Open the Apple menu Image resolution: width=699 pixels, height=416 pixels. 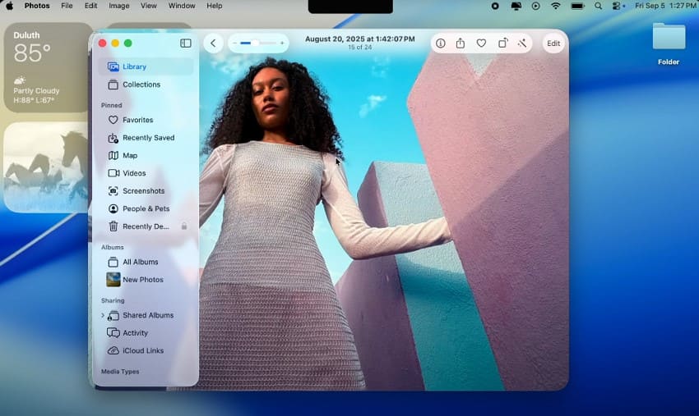tap(9, 6)
